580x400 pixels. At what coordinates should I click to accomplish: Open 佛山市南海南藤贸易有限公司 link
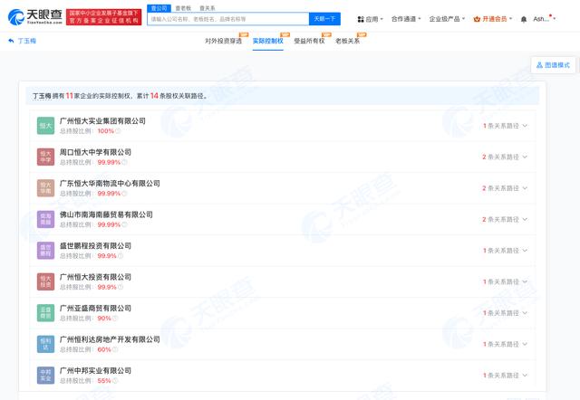coord(106,214)
